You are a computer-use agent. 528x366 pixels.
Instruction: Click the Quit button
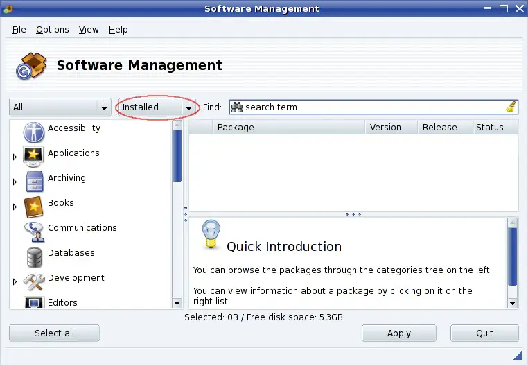pos(484,333)
